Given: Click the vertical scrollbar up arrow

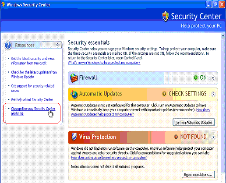Looking at the screenshot, I should pos(223,35).
